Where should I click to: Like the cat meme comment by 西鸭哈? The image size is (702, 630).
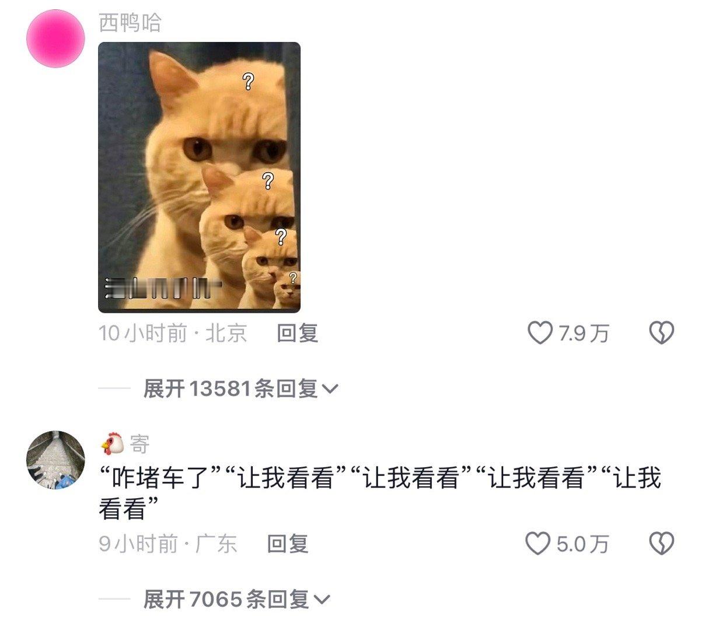click(x=540, y=333)
